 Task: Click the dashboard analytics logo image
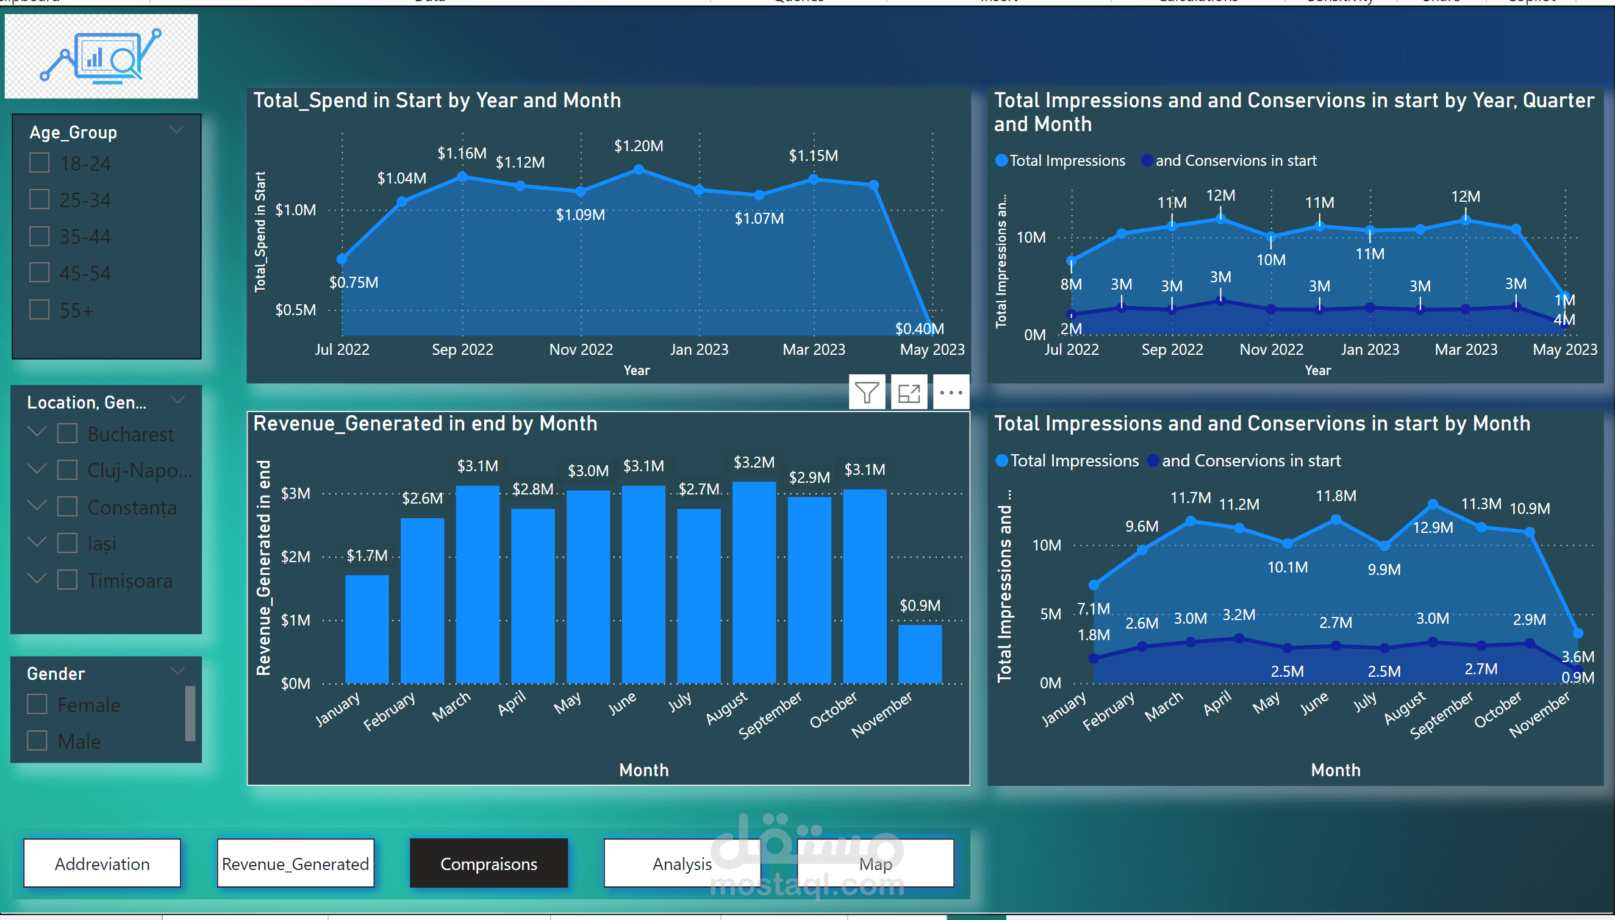[x=101, y=56]
